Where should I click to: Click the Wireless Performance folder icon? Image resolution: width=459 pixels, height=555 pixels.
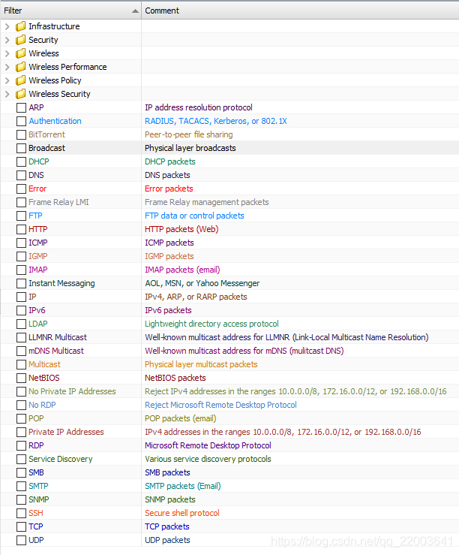click(x=21, y=67)
